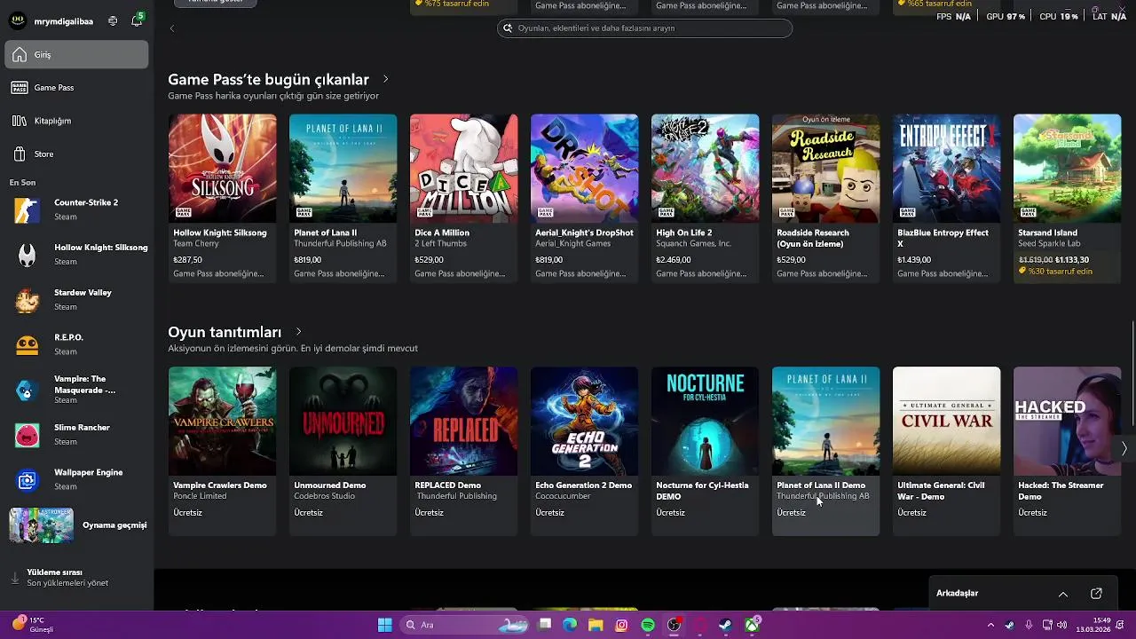
Task: Open the REPLACED Demo card
Action: [x=463, y=451]
